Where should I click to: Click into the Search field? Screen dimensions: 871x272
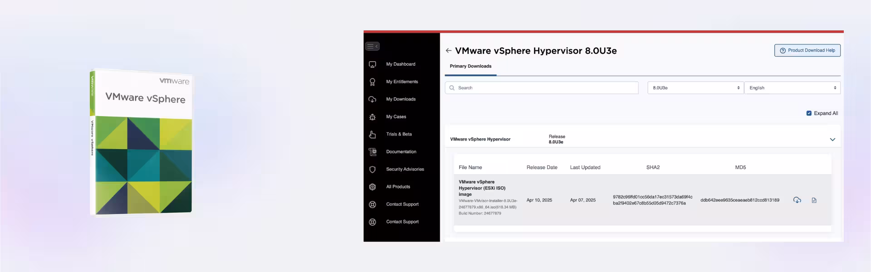pyautogui.click(x=542, y=88)
